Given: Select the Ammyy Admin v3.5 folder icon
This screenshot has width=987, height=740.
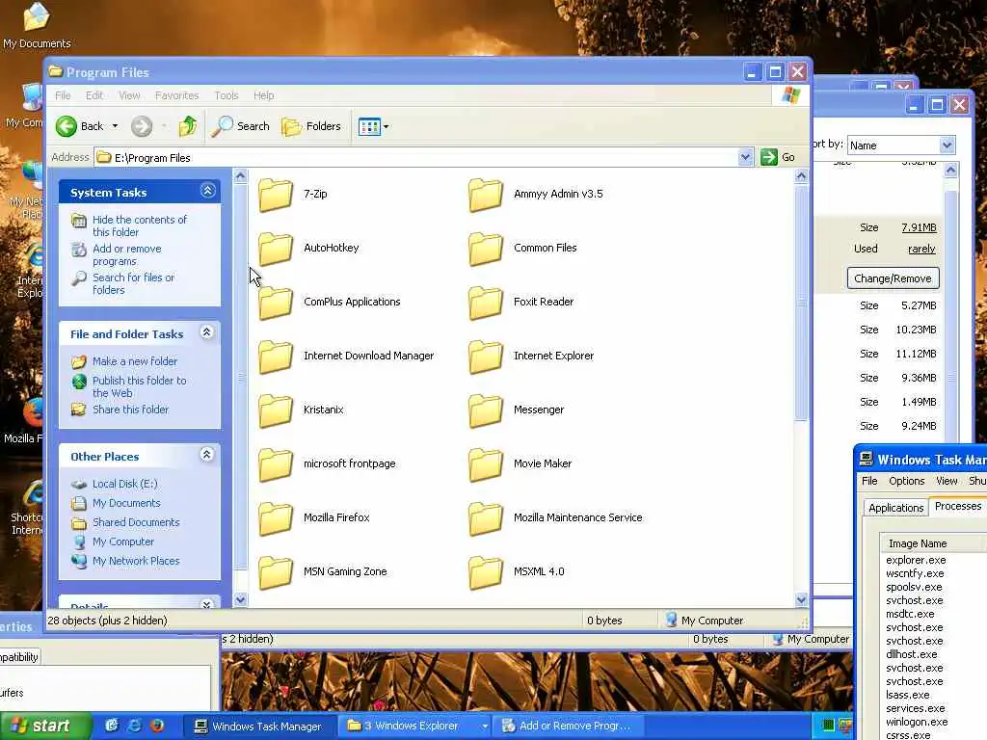Looking at the screenshot, I should 486,194.
